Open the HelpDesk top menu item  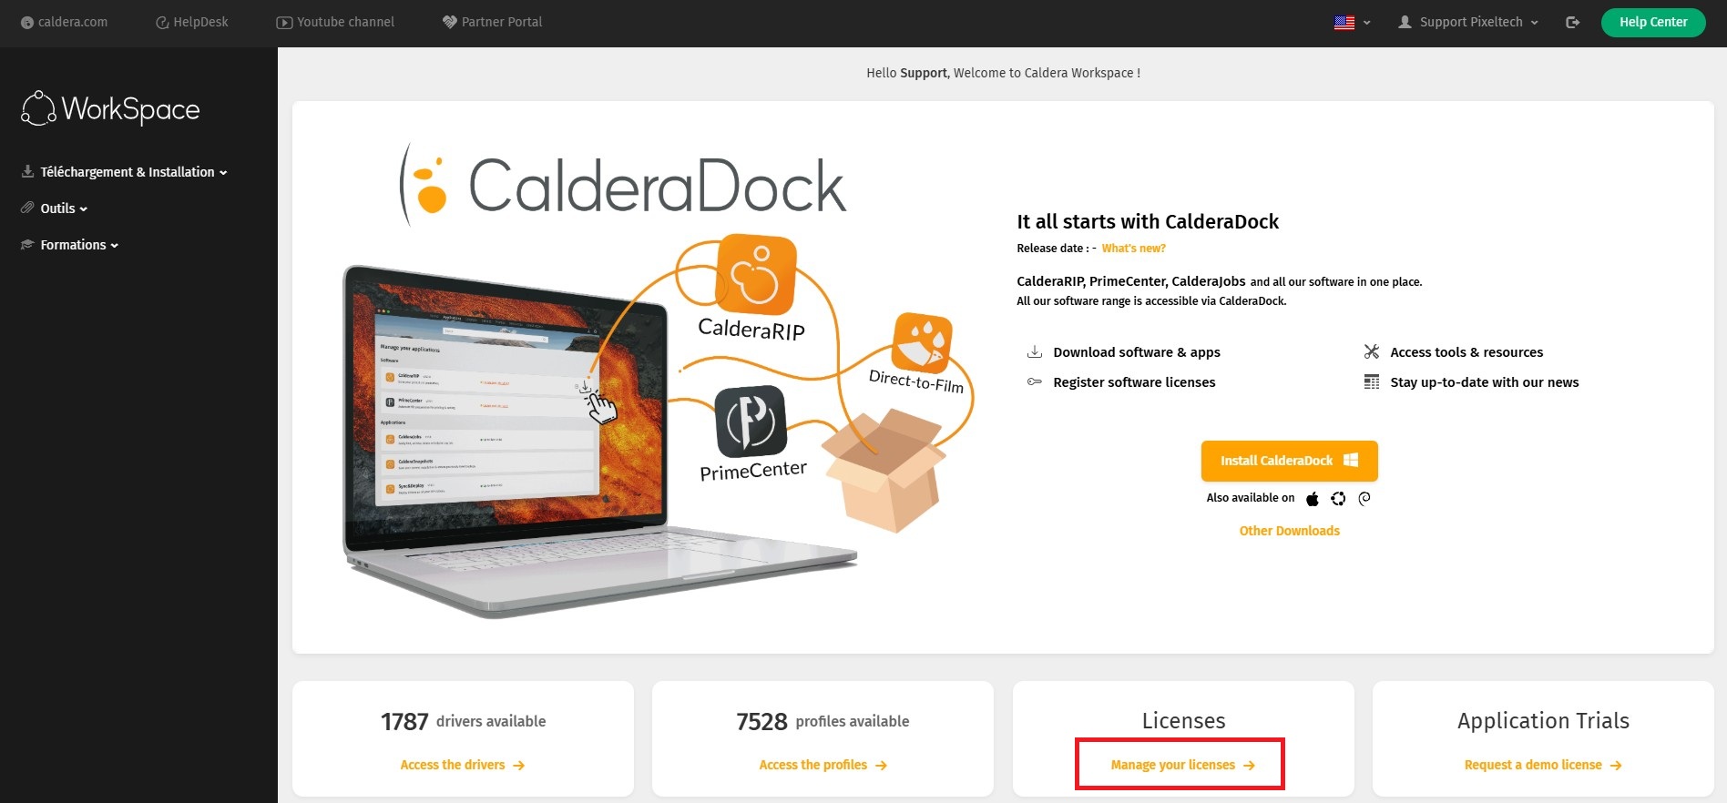coord(192,22)
